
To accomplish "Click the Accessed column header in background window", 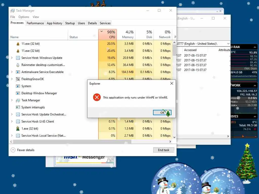I will (190, 50).
